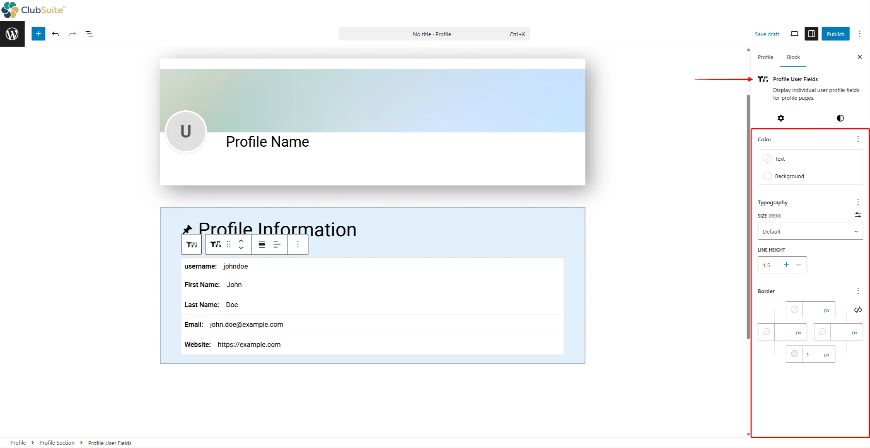Increase line height with plus stepper
Screen dimensions: 870x448
coord(786,265)
